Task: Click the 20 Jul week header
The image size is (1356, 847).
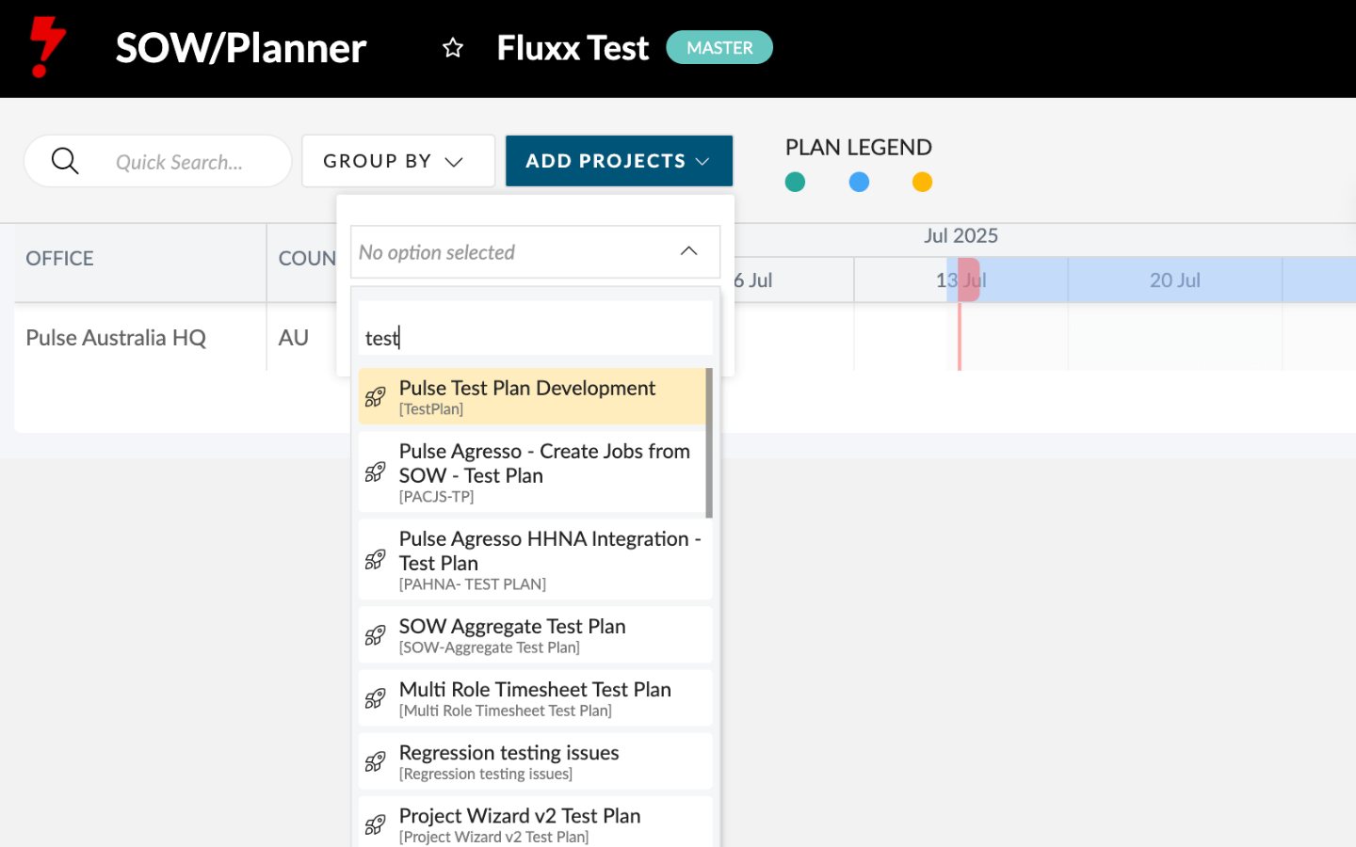Action: (x=1174, y=280)
